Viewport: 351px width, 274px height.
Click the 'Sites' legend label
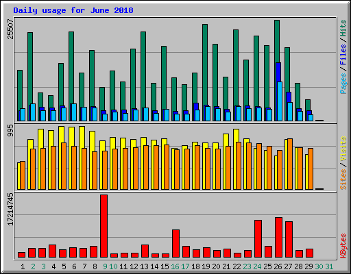(343, 179)
